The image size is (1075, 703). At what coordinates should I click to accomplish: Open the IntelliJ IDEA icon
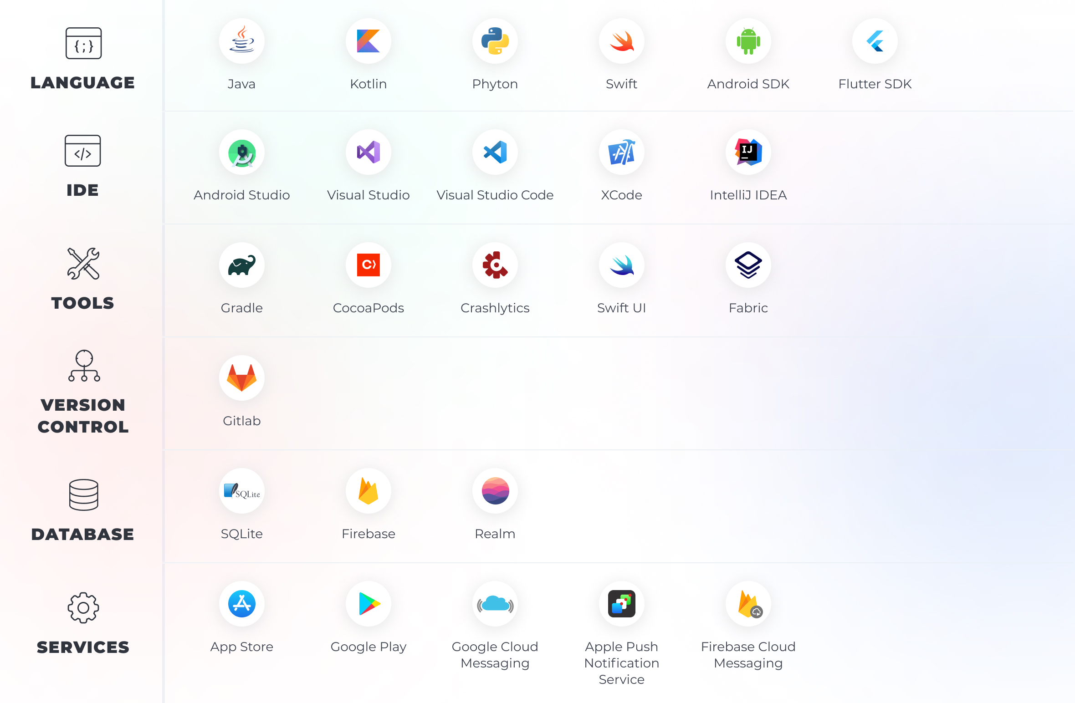(748, 152)
